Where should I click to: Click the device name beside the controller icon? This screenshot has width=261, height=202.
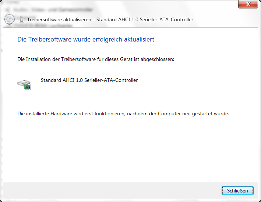pos(89,80)
